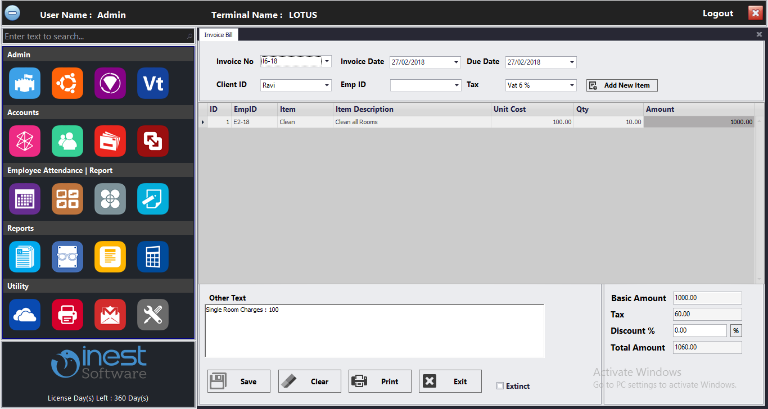This screenshot has width=768, height=409.
Task: Click the Qty column header
Action: (x=609, y=110)
